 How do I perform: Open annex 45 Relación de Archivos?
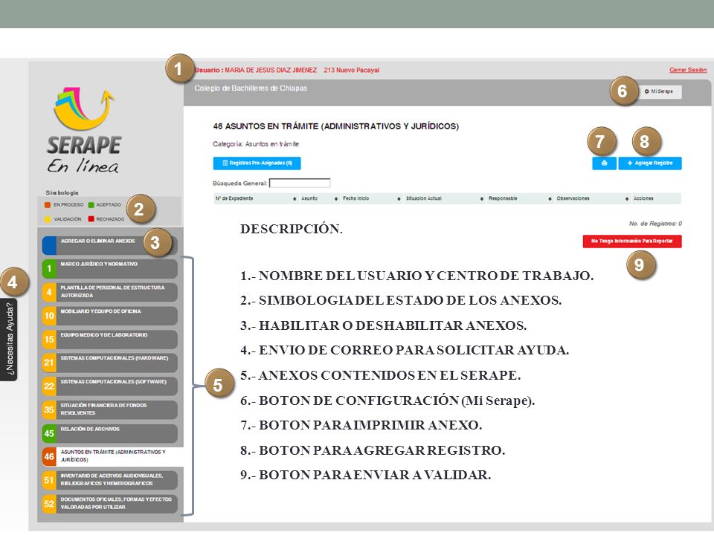[109, 433]
